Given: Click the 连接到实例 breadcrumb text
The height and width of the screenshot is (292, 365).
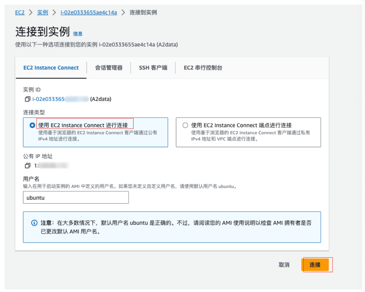Looking at the screenshot, I should [x=143, y=13].
